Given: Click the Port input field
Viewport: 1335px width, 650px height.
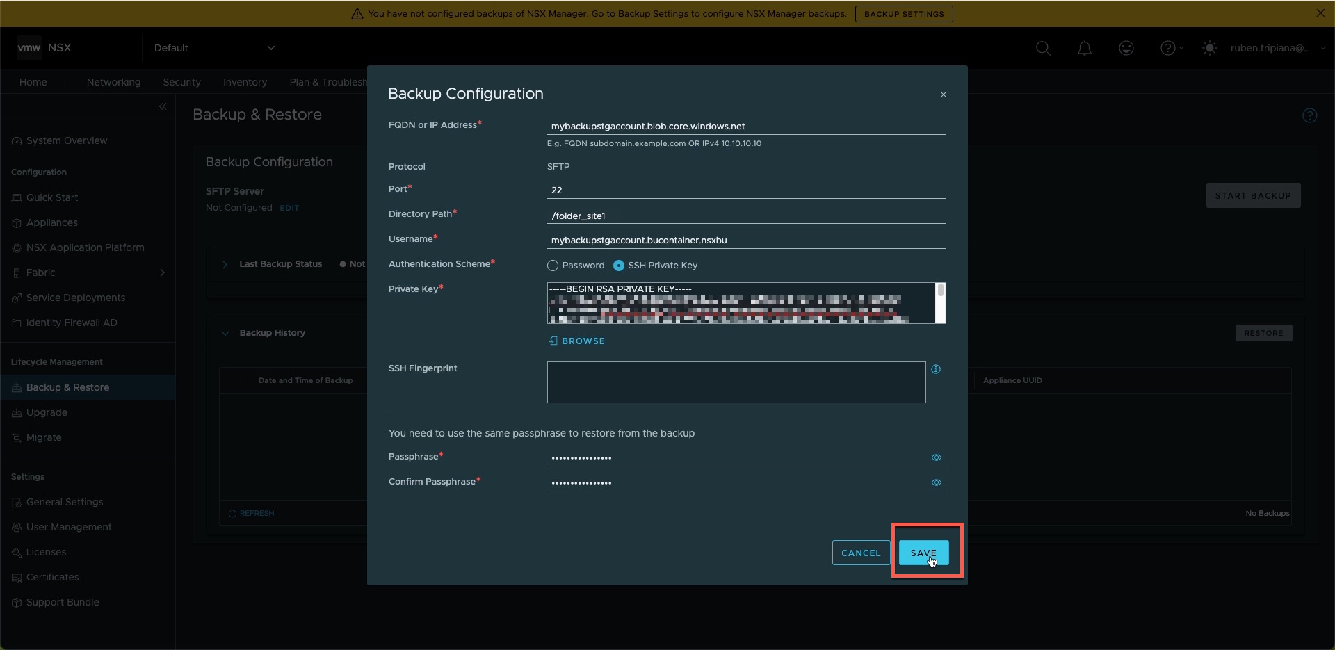Looking at the screenshot, I should click(x=746, y=190).
